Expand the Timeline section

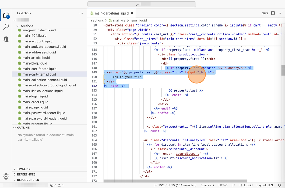point(24,169)
